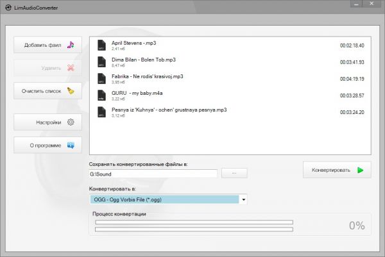
Task: Click the broom clear-list icon
Action: click(71, 91)
